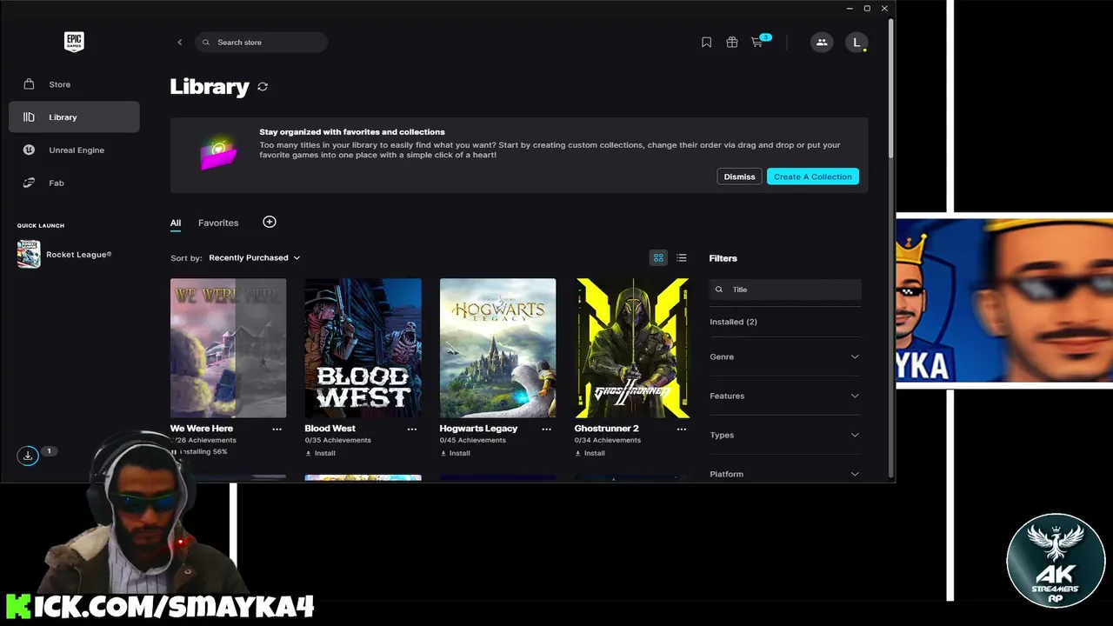This screenshot has width=1113, height=626.
Task: Launch Rocket League from Quick Launch
Action: coord(65,255)
